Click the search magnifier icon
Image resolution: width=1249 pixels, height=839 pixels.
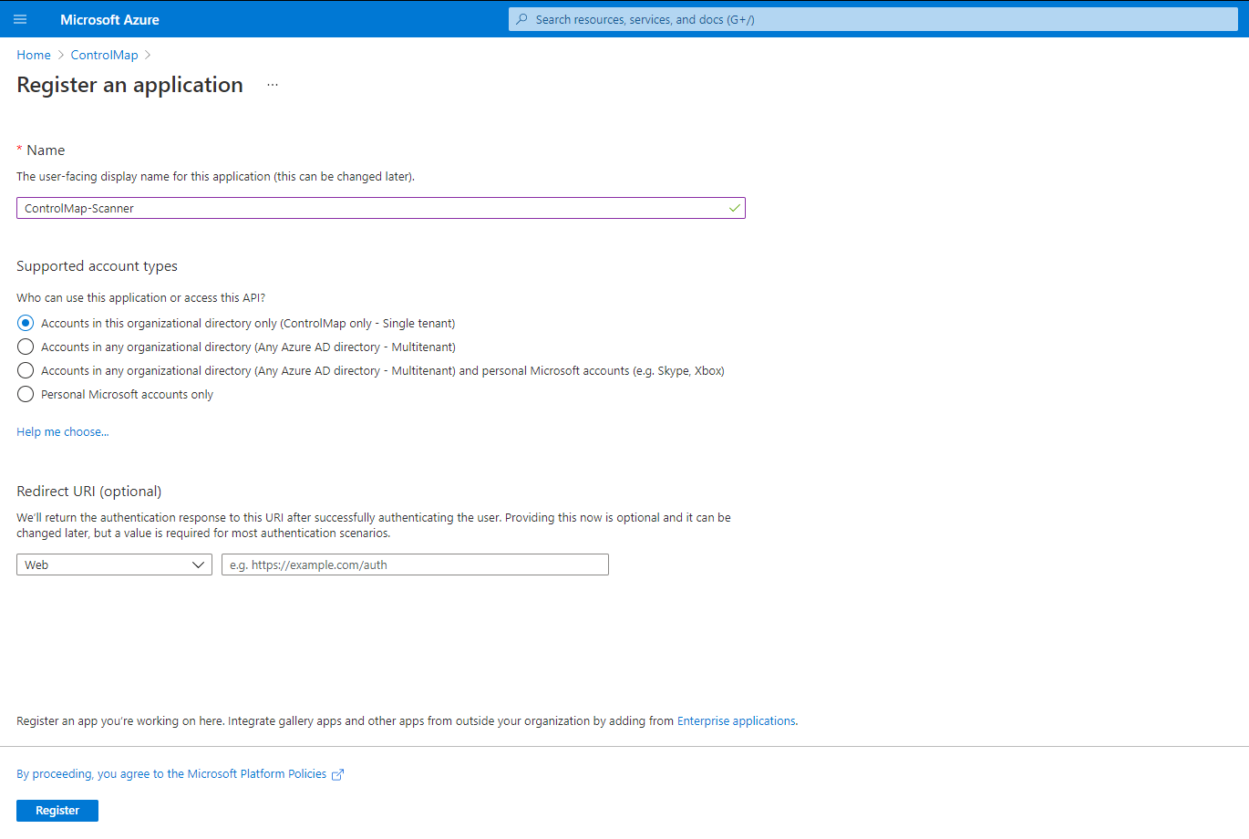tap(521, 19)
